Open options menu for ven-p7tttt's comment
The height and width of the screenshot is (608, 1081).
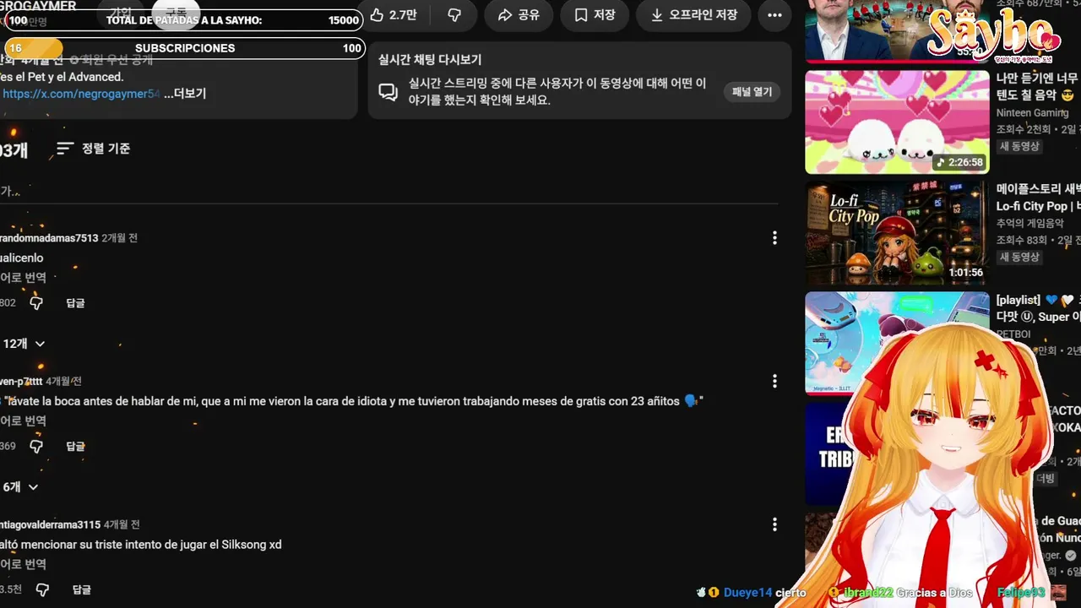774,382
